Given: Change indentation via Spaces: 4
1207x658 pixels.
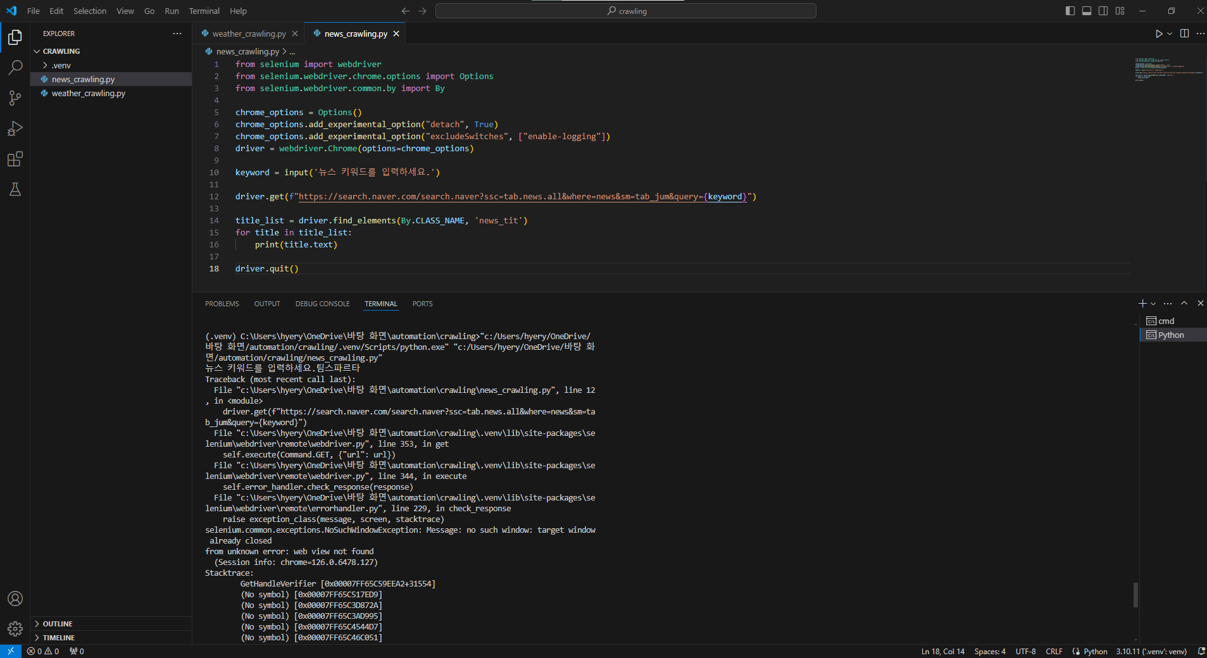Looking at the screenshot, I should tap(990, 651).
